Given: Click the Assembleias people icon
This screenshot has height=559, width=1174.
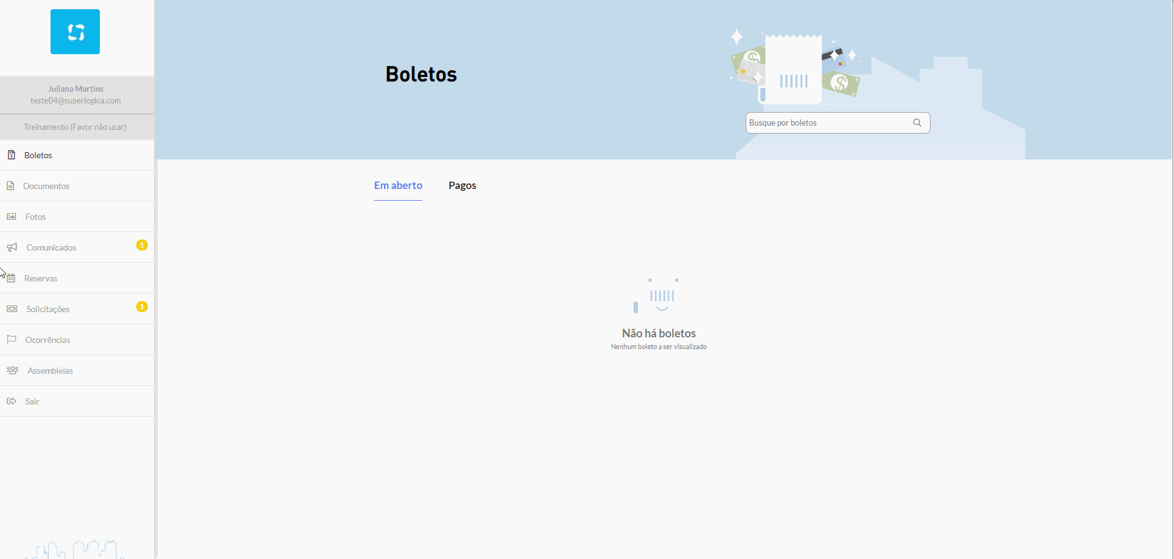Looking at the screenshot, I should (12, 370).
